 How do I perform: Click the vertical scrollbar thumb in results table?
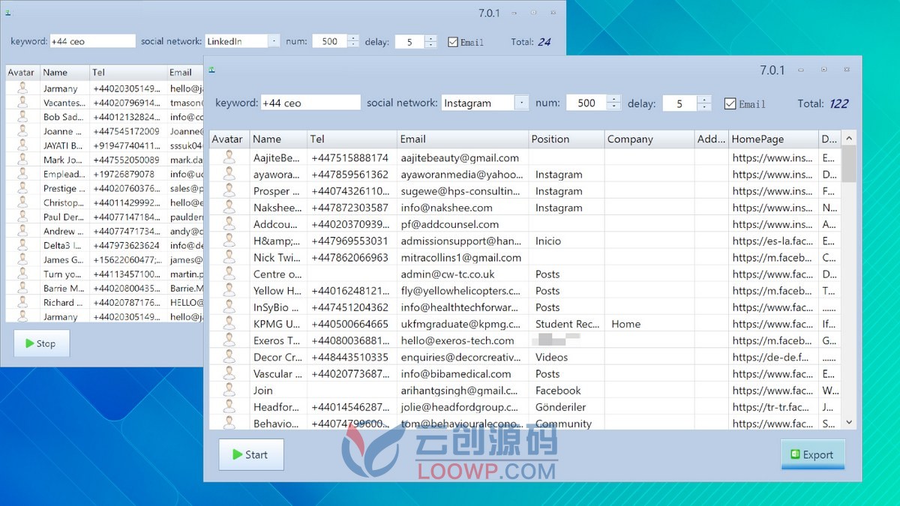point(849,164)
